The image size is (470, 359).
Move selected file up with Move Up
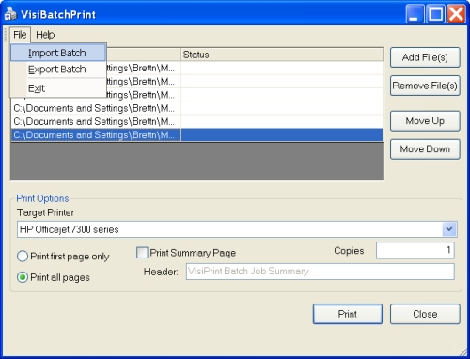click(x=425, y=121)
